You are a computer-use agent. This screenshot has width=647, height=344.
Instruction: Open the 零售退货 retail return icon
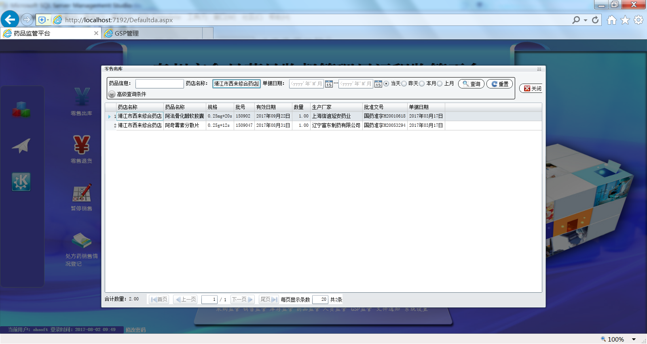[x=82, y=145]
